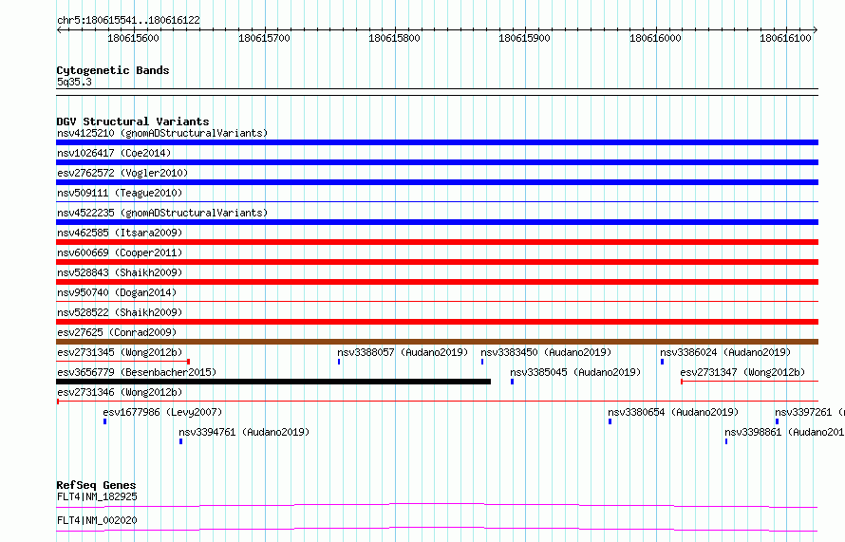Click the esv1677986 (Levy2007) label
Screen dimensions: 845x542
click(162, 412)
